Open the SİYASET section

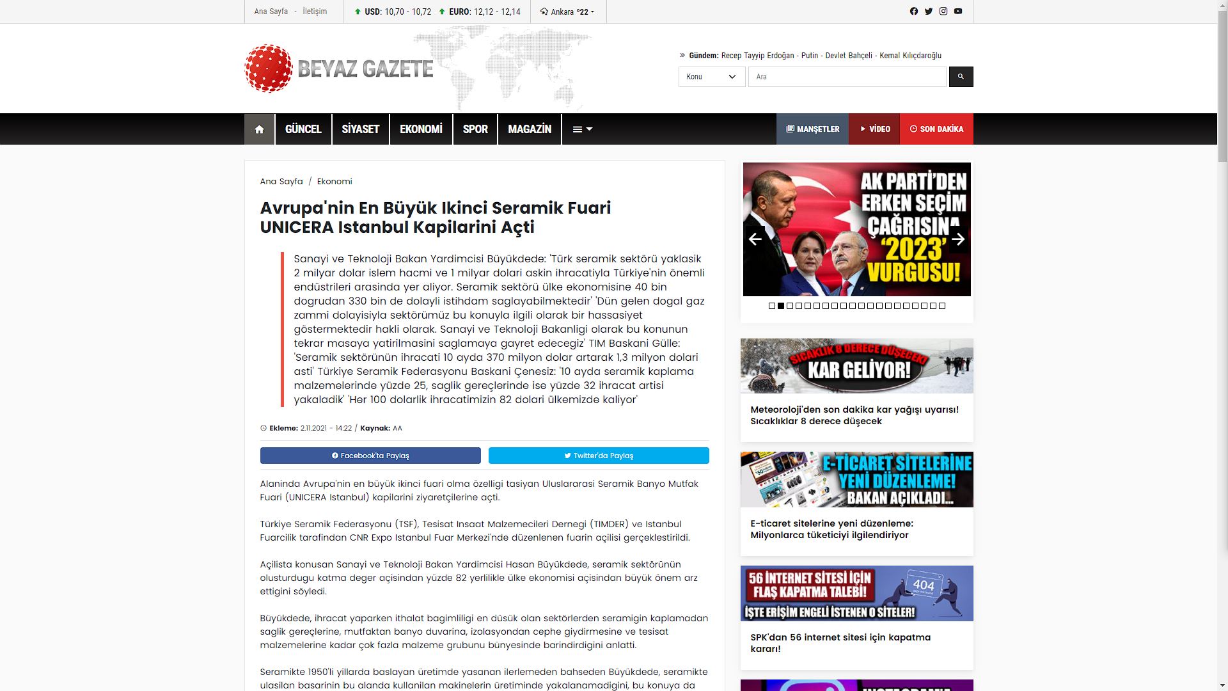pos(361,129)
